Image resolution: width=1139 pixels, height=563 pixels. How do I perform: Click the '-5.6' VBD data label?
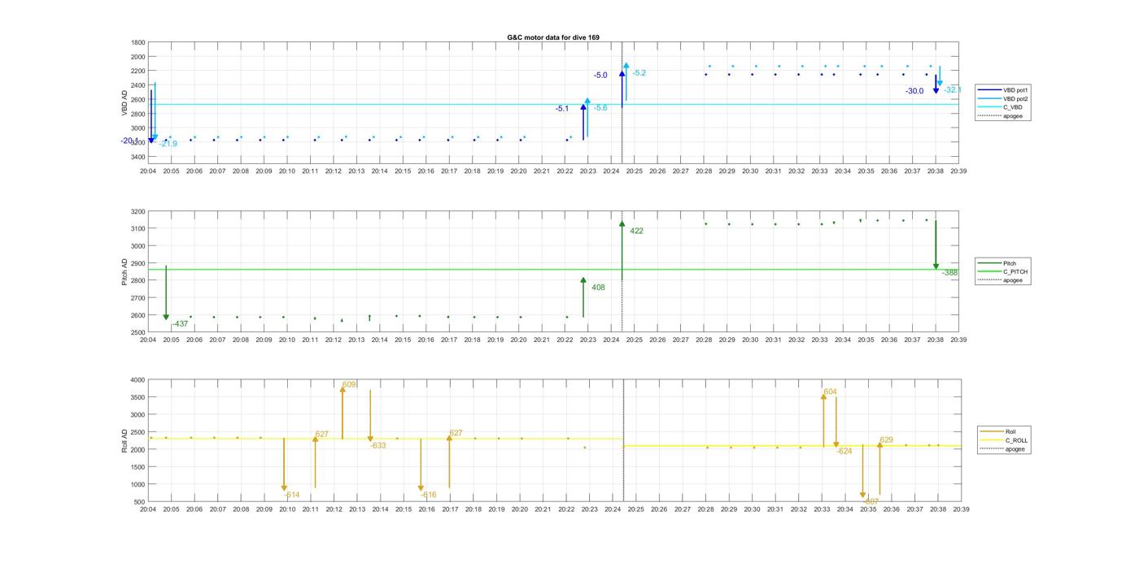600,108
